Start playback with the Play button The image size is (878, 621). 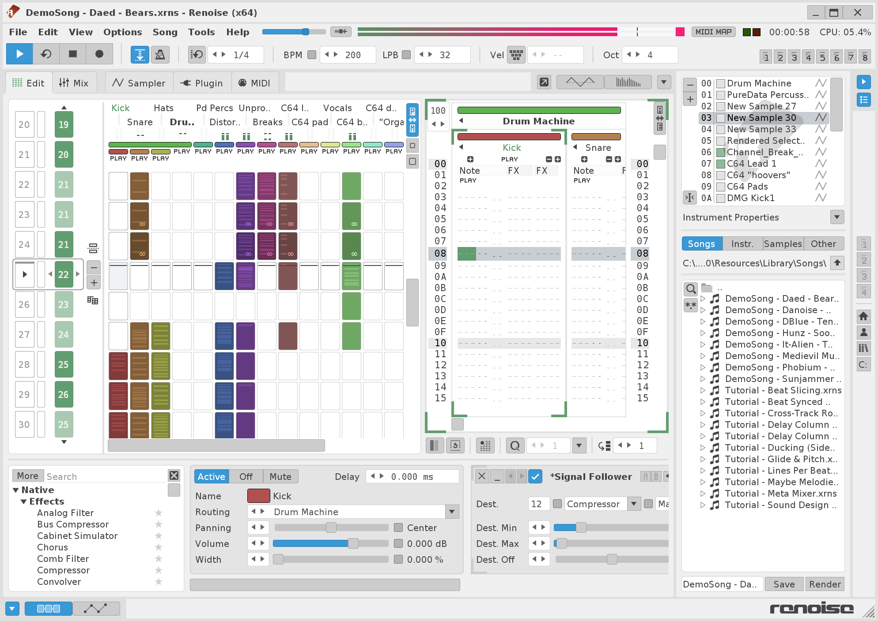tap(19, 54)
